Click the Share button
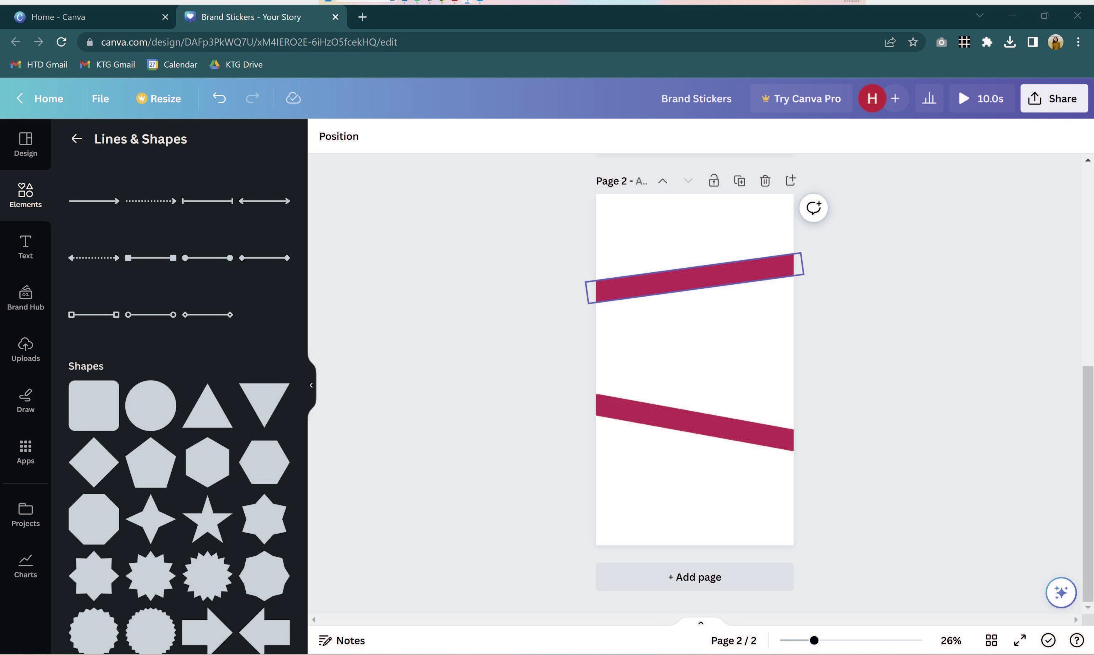1094x655 pixels. 1053,98
